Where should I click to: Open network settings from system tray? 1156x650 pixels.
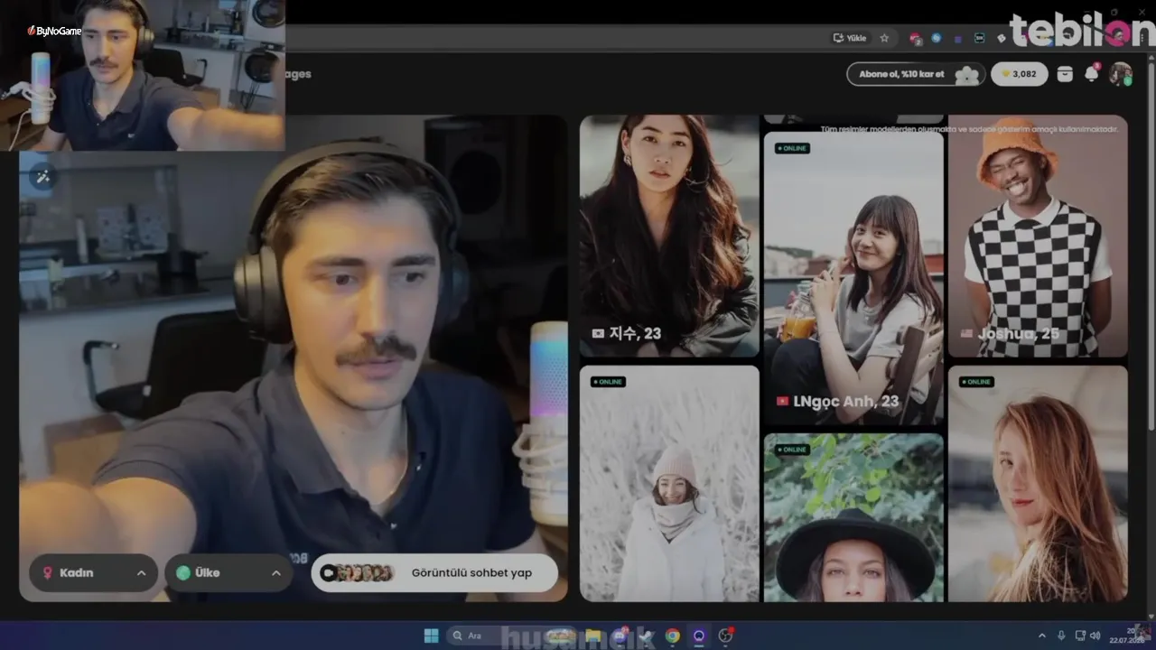click(x=1080, y=636)
